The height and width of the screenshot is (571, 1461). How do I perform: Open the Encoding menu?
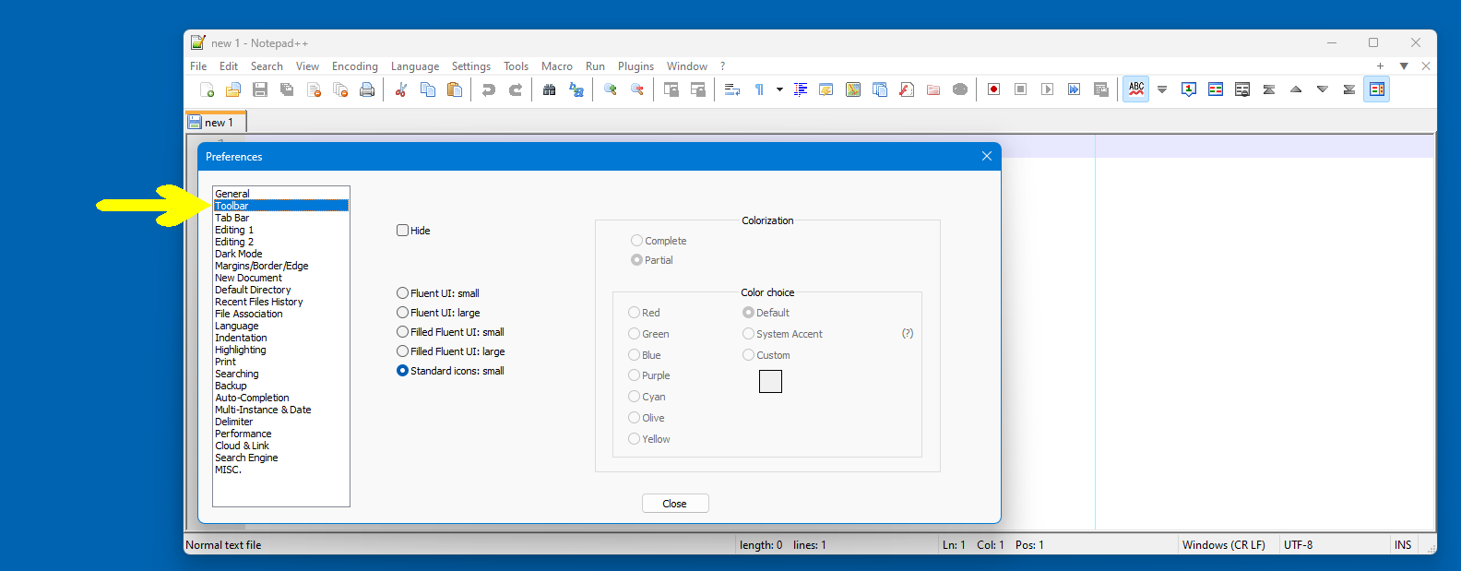coord(355,66)
